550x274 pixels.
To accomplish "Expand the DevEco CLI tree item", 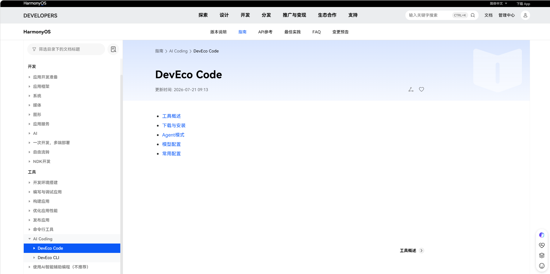I will (34, 258).
